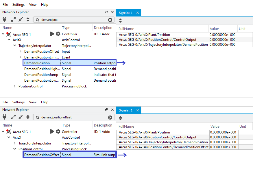Click the sort arrows icon in Signals panel
Viewport: 253px width, 174px height.
120,20
